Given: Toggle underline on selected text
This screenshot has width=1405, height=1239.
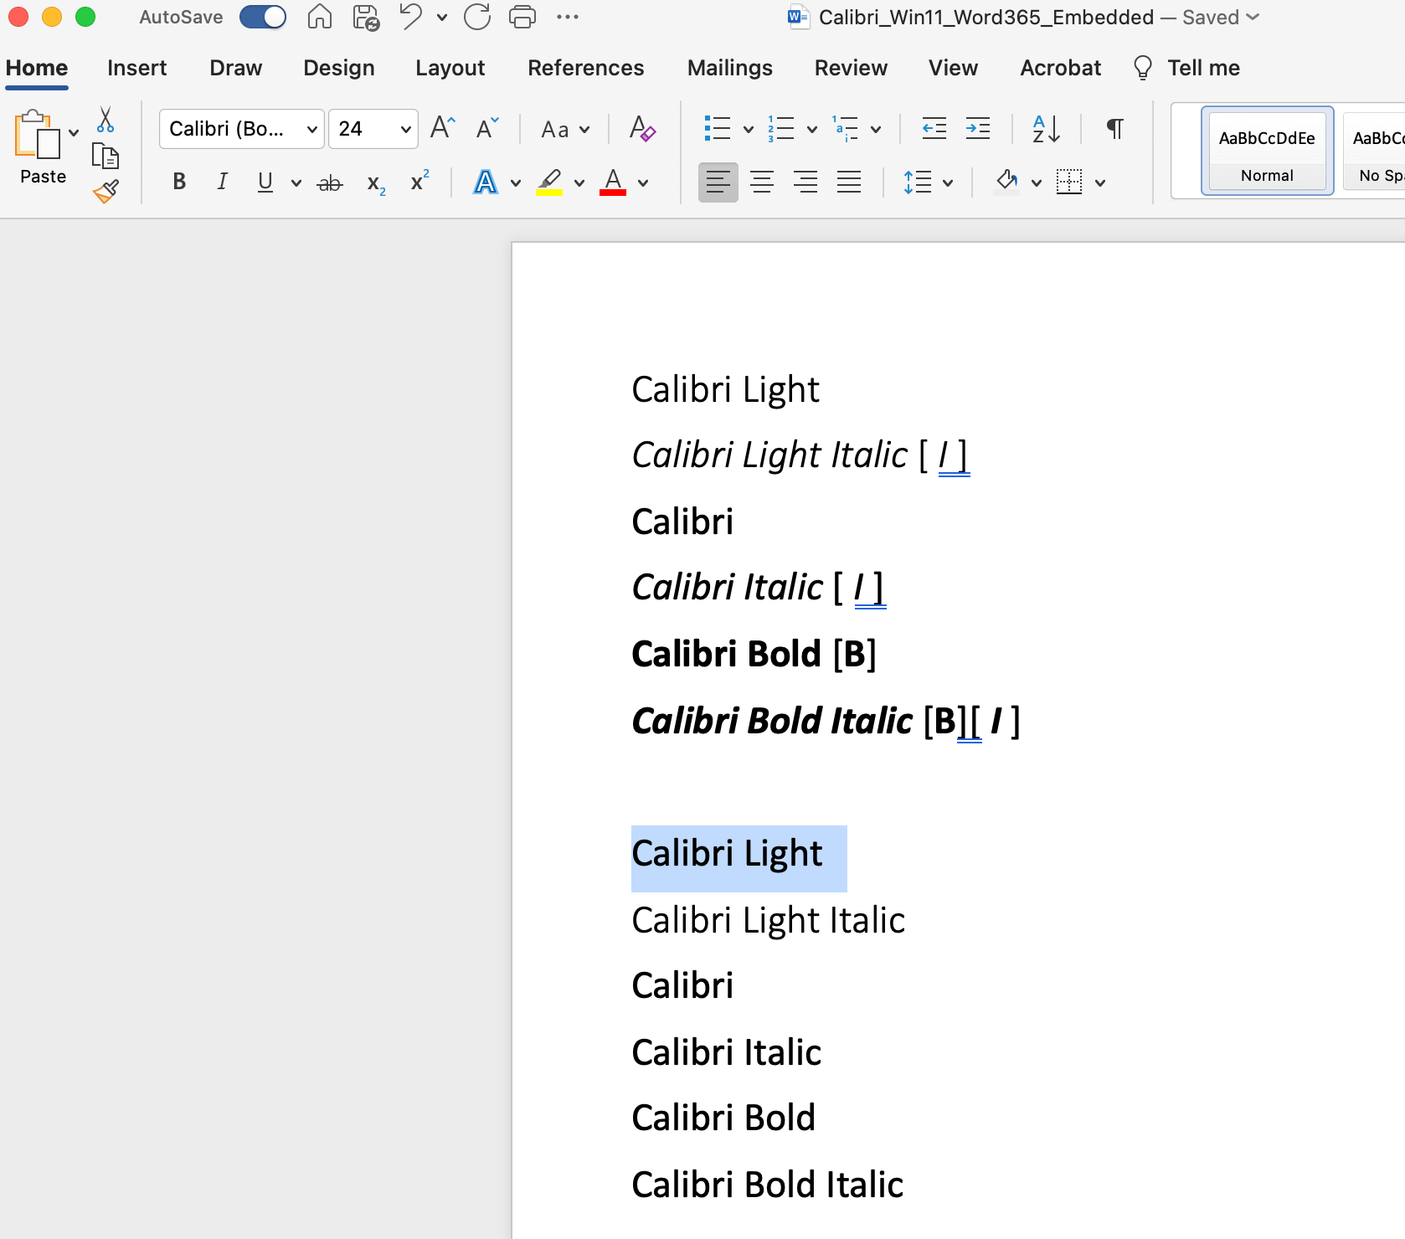Looking at the screenshot, I should (264, 182).
